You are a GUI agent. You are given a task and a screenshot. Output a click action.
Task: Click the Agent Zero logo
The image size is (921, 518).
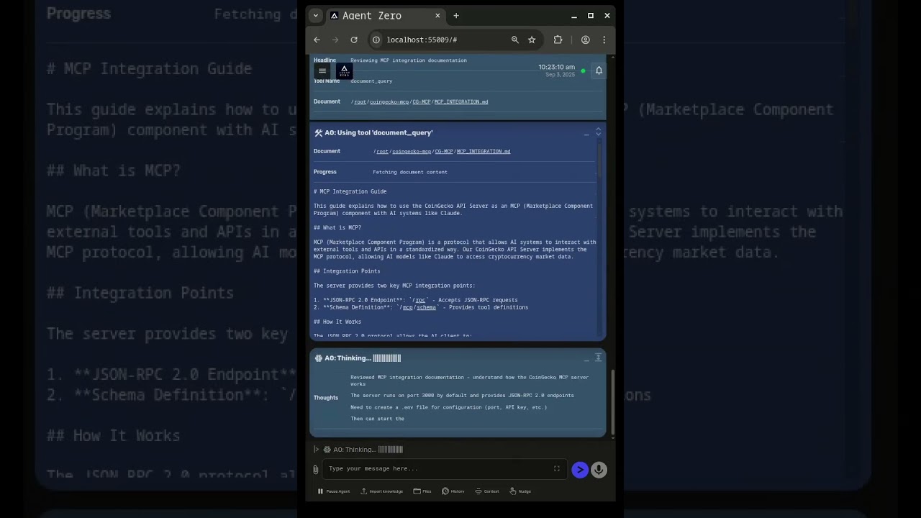tap(344, 71)
